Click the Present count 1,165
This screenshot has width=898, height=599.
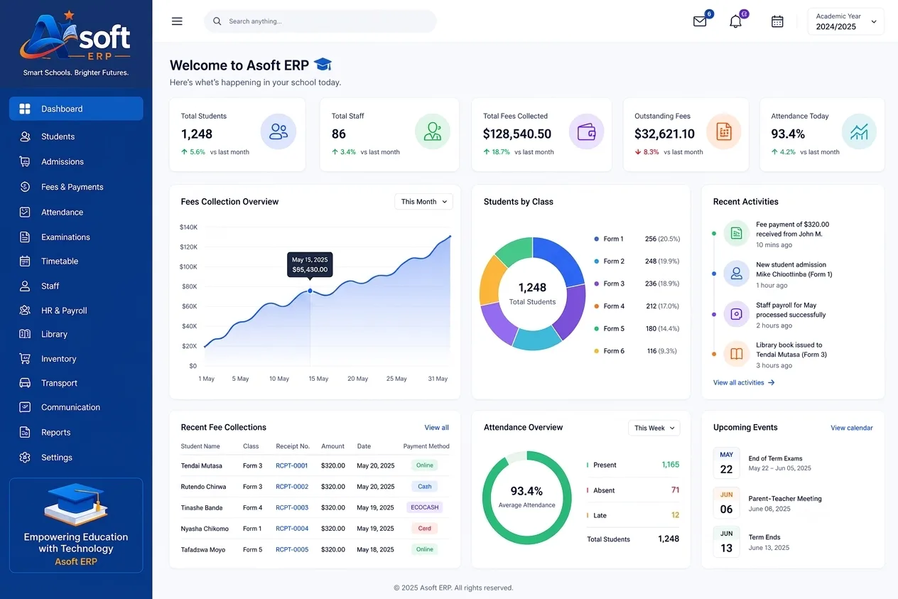(x=671, y=465)
